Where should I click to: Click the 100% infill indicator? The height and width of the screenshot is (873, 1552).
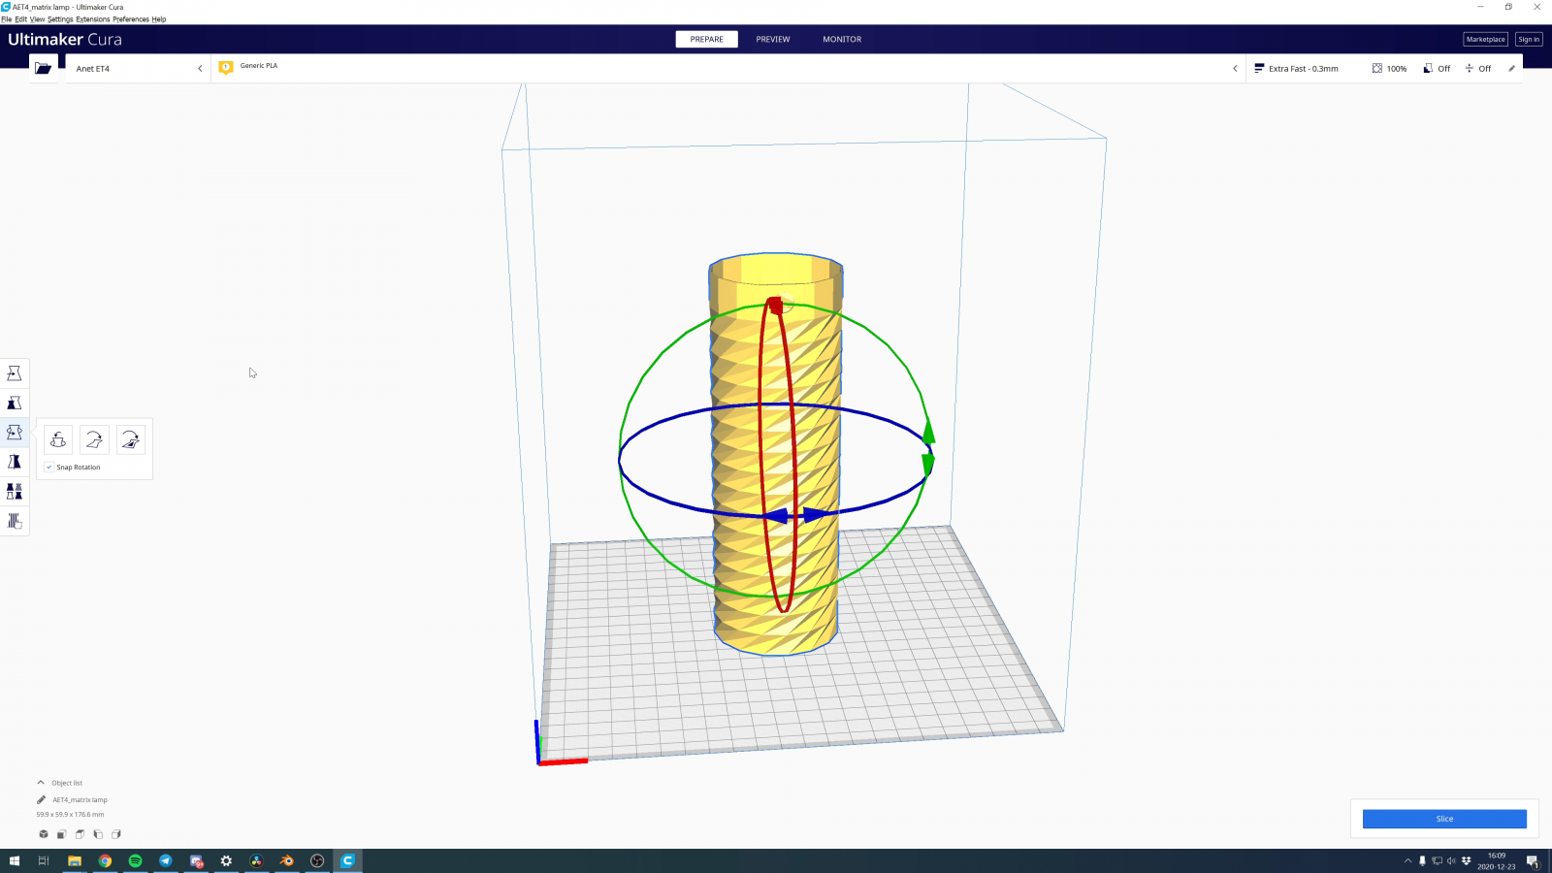pos(1389,69)
